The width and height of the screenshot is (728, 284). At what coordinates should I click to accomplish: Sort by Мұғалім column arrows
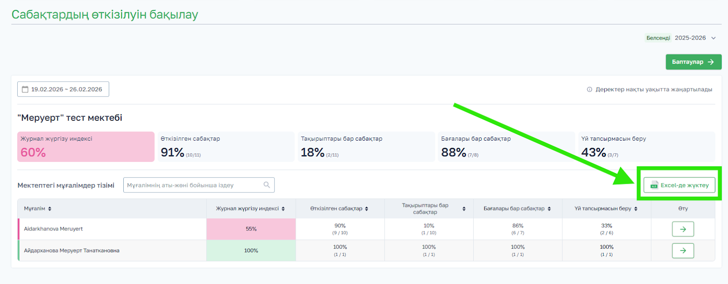[x=50, y=209]
